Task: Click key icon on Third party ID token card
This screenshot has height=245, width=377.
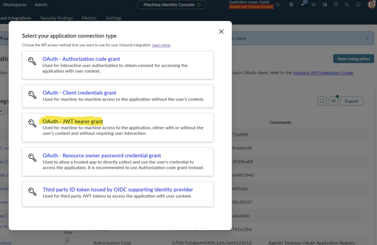Action: pyautogui.click(x=32, y=192)
